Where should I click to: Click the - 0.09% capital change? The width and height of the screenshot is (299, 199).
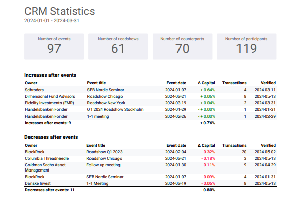click(x=208, y=177)
